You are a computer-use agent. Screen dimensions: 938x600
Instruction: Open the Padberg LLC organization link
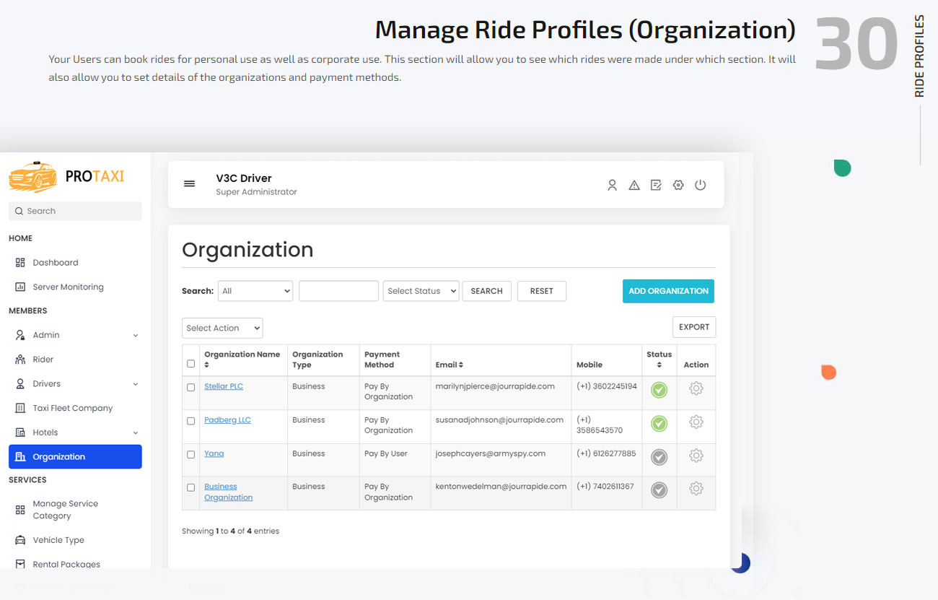227,419
